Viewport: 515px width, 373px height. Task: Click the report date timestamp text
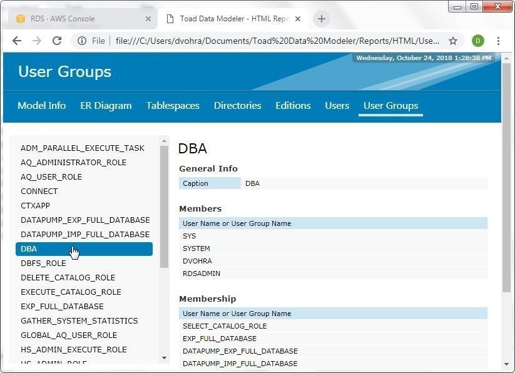click(424, 58)
